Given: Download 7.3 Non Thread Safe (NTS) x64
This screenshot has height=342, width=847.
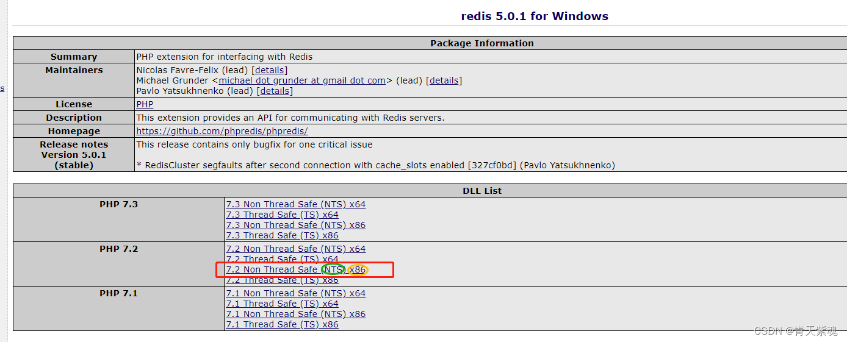Looking at the screenshot, I should [296, 204].
